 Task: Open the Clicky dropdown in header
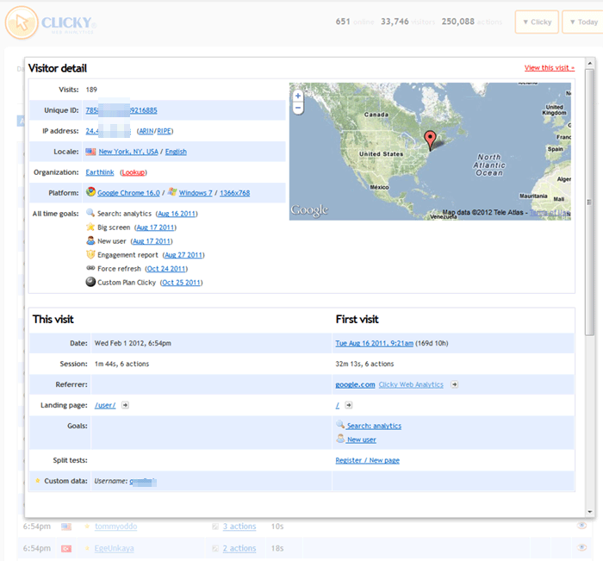tap(537, 22)
